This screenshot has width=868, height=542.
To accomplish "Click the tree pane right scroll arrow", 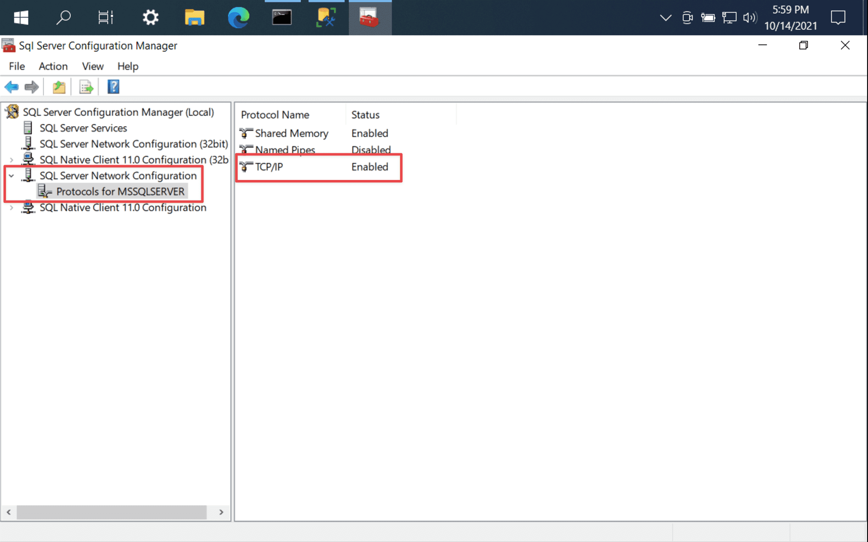I will (x=221, y=512).
